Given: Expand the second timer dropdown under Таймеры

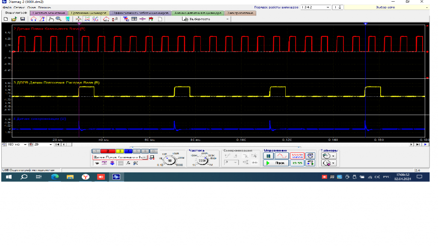Looking at the screenshot, I should click(x=333, y=163).
